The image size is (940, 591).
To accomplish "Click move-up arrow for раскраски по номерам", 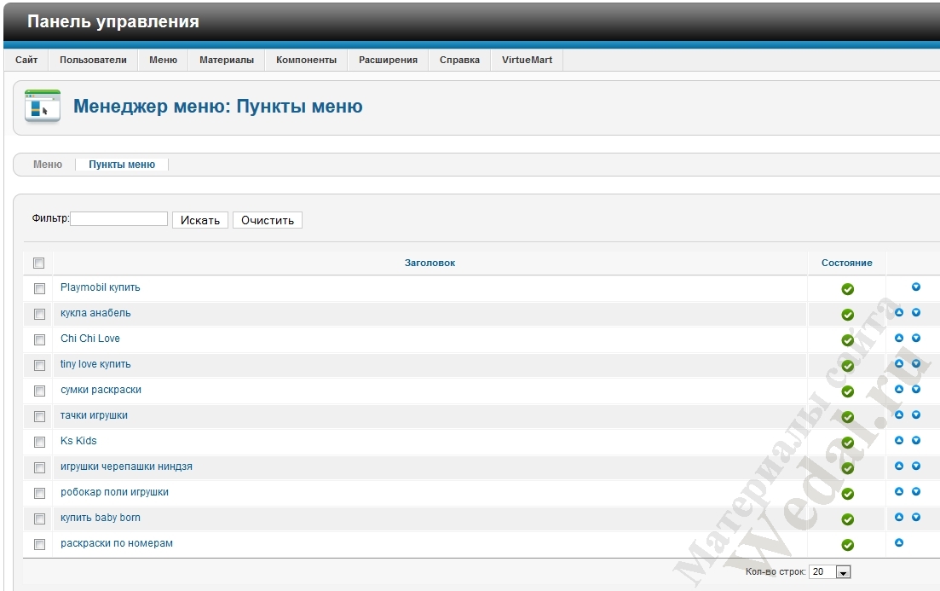I will point(898,543).
